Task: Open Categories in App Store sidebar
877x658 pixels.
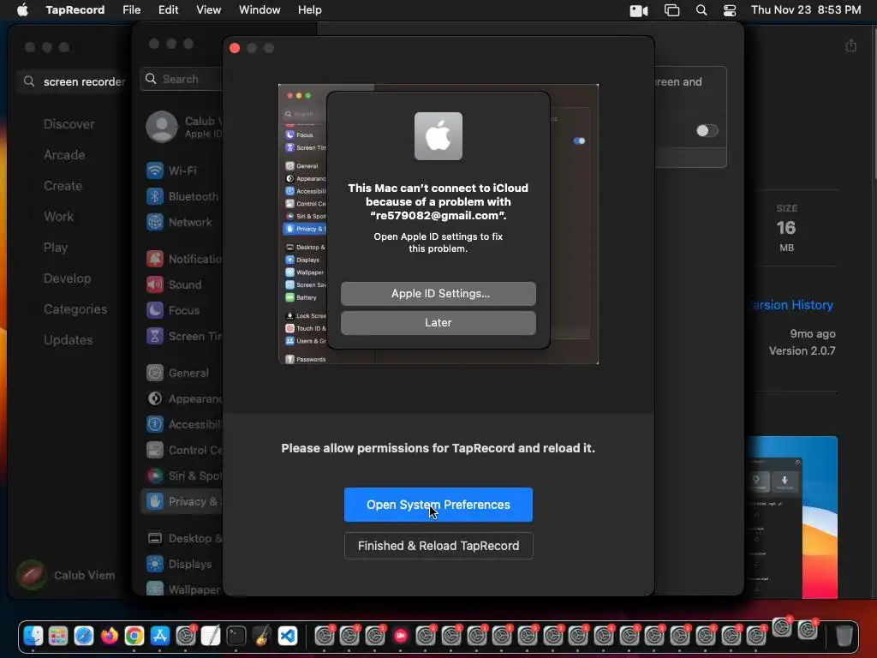Action: (x=75, y=308)
